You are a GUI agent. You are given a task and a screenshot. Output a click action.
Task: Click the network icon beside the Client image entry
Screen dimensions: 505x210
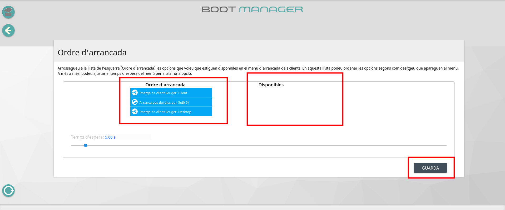coord(135,93)
